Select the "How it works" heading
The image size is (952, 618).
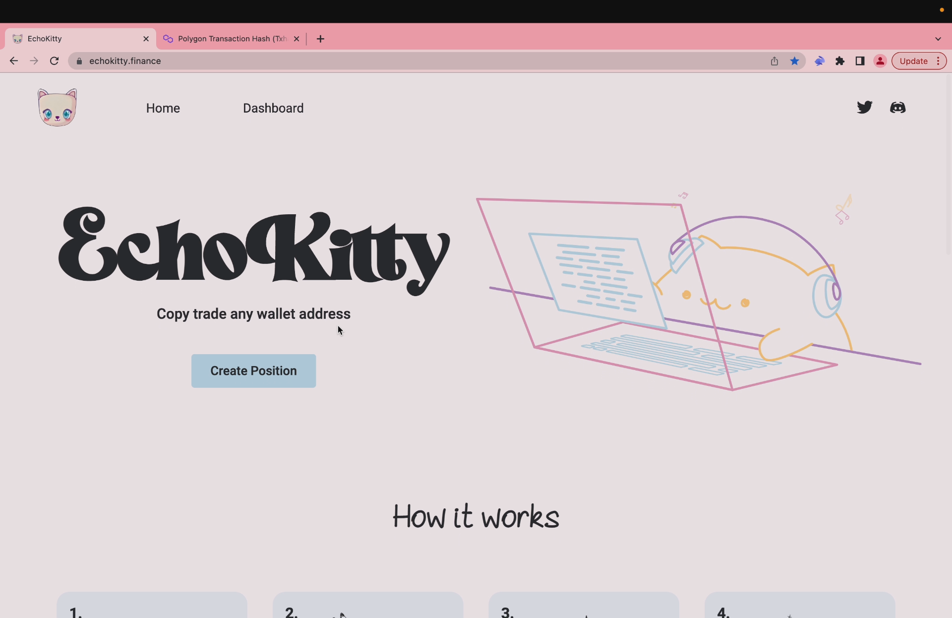[x=476, y=517]
